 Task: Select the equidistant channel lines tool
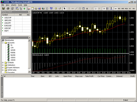point(80,8)
